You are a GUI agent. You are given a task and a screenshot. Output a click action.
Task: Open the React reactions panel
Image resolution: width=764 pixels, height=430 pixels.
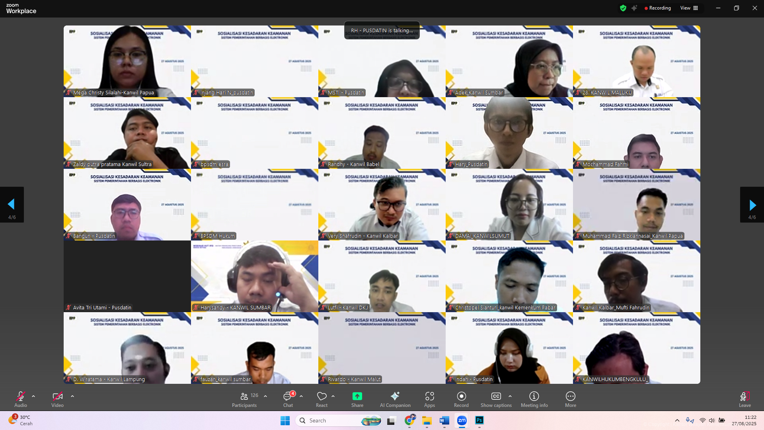point(322,398)
